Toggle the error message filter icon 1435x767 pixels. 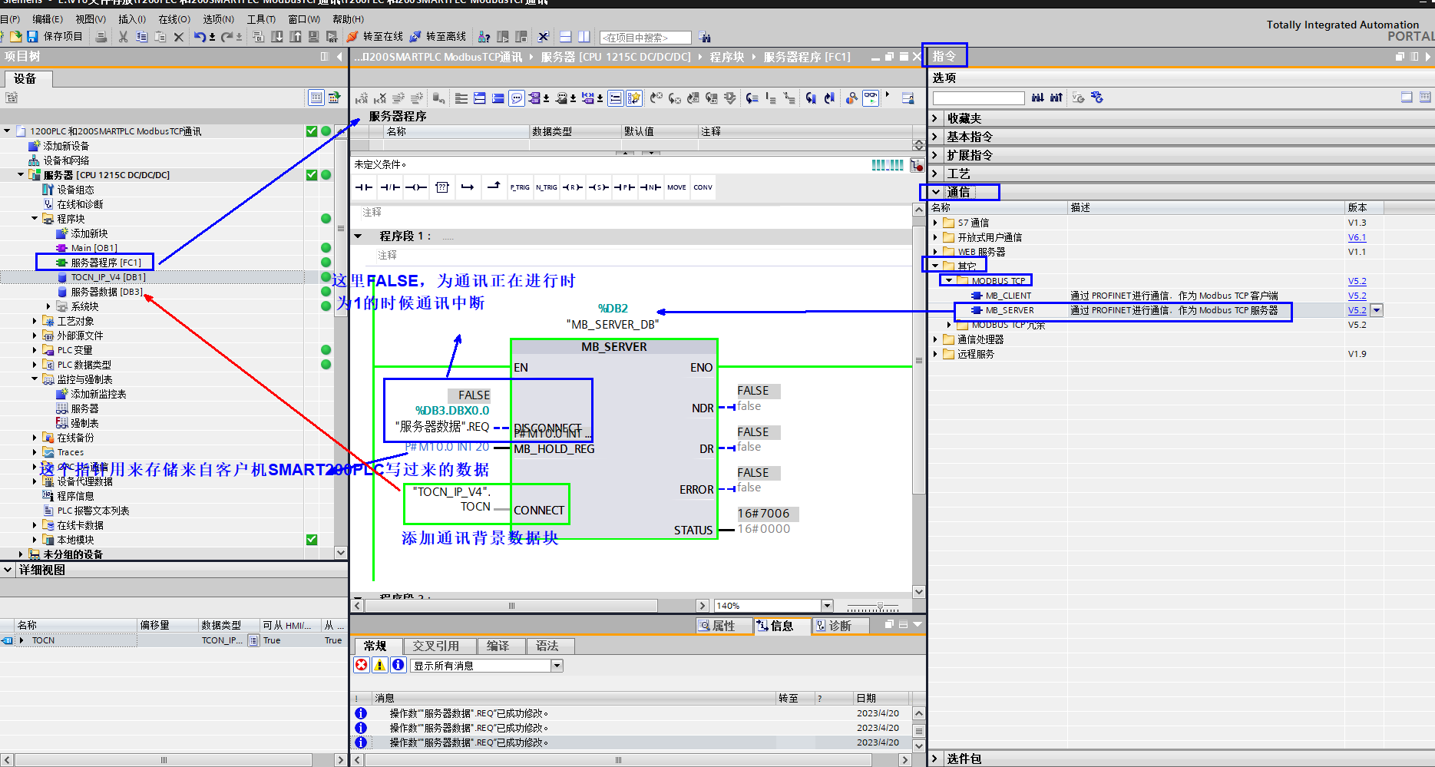coord(361,665)
